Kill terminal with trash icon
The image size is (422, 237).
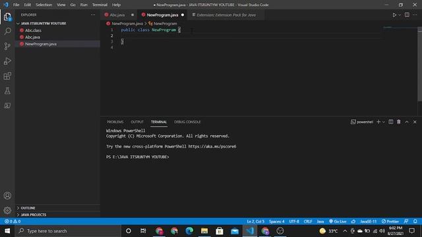point(398,122)
